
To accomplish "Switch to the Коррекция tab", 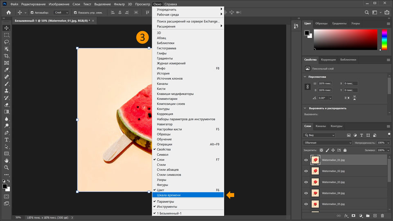I will pyautogui.click(x=328, y=60).
